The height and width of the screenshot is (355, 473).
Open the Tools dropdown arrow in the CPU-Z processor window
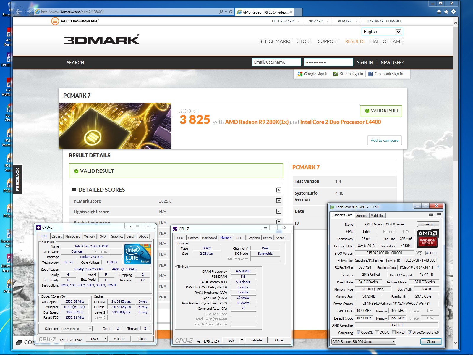pos(105,339)
